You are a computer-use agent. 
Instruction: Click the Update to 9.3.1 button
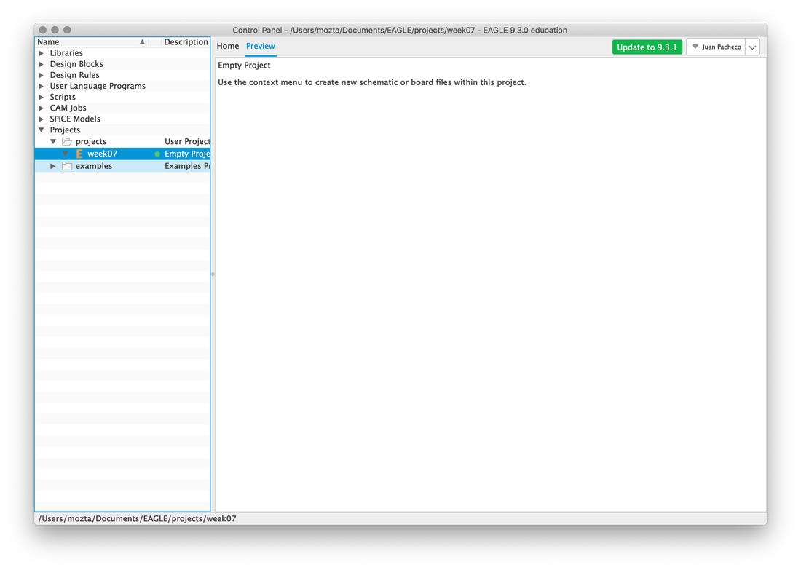(647, 47)
